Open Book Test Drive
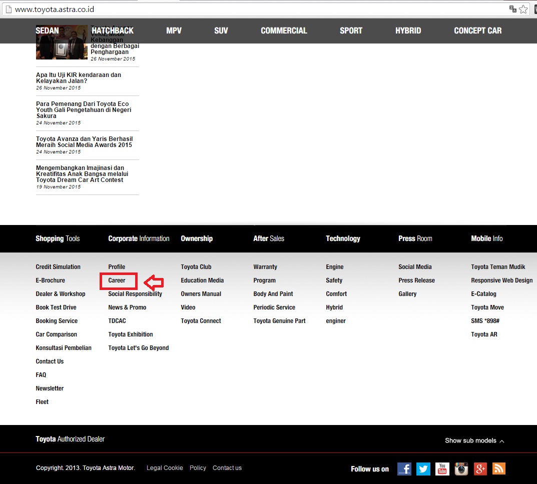The height and width of the screenshot is (484, 537). (56, 307)
